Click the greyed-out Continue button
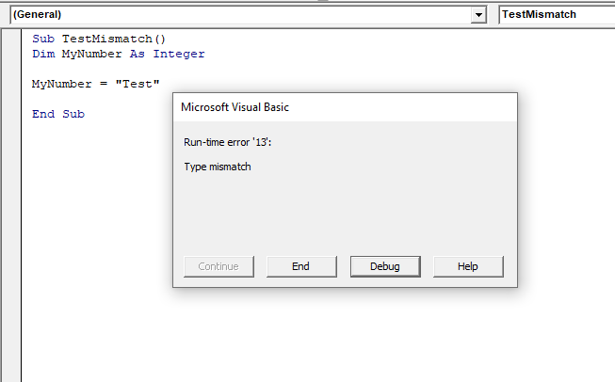The height and width of the screenshot is (382, 615). coord(218,266)
